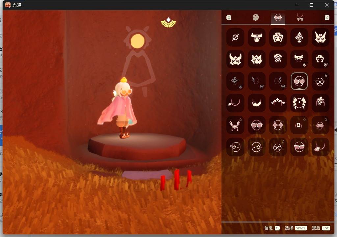337x237 pixels.
Task: Select the dimmed face with left wing
Action: coord(257,81)
